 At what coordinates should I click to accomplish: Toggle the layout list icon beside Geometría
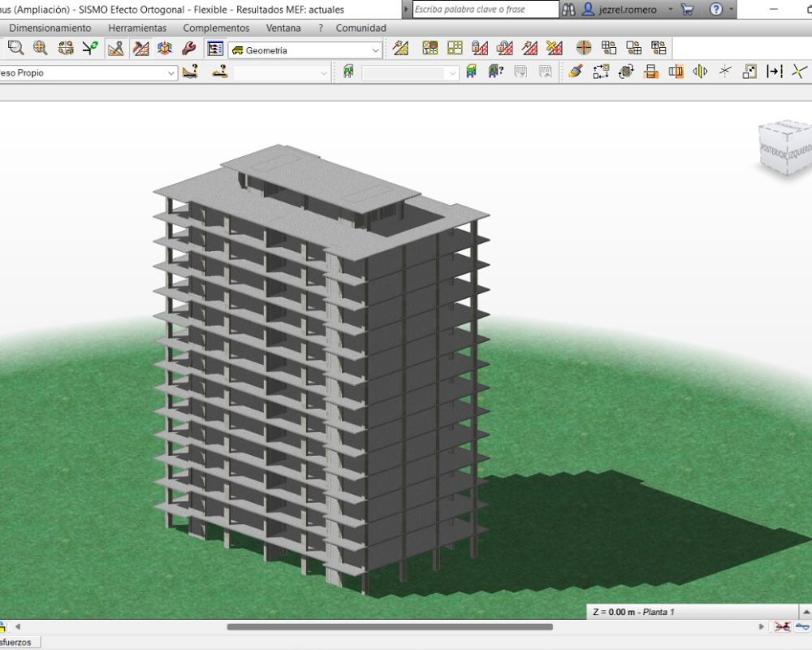[215, 49]
